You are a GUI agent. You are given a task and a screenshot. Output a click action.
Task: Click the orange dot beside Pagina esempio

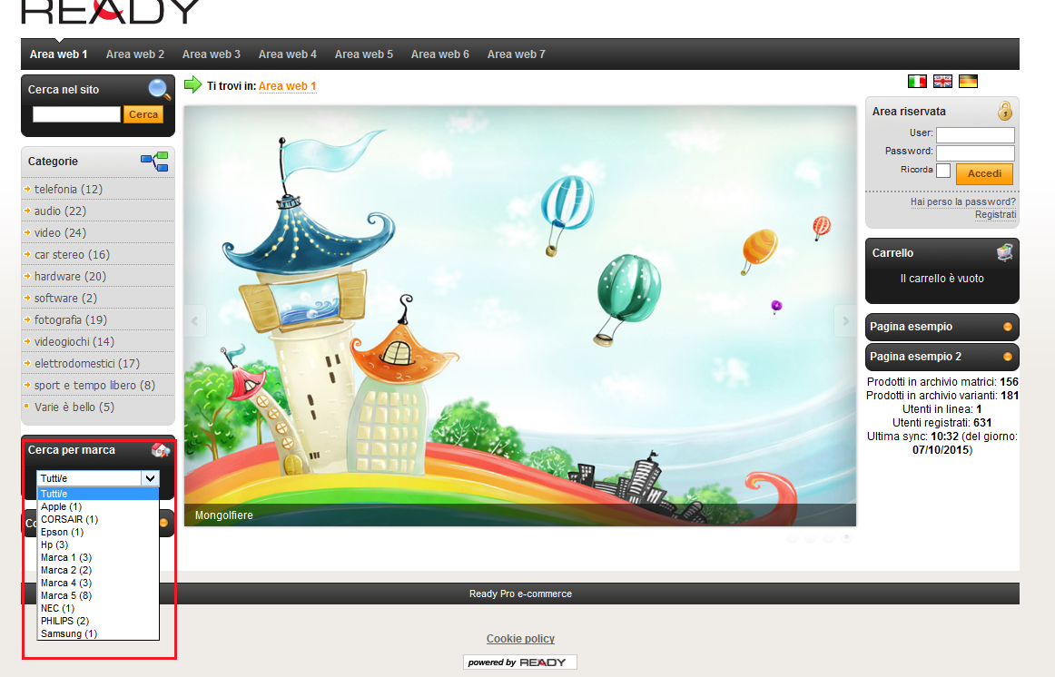coord(1008,327)
